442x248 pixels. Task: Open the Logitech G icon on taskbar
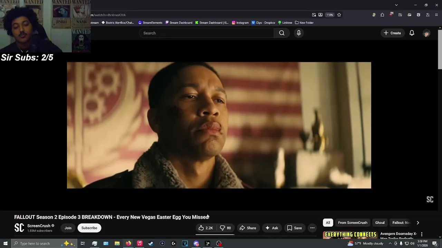coord(173,244)
